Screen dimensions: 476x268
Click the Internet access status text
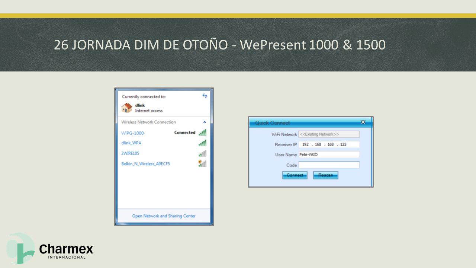tap(149, 111)
